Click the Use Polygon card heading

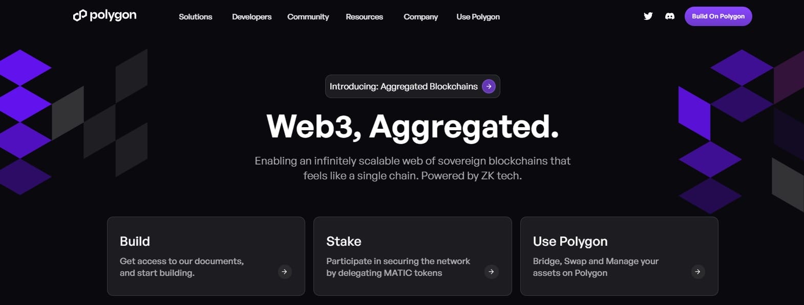570,241
